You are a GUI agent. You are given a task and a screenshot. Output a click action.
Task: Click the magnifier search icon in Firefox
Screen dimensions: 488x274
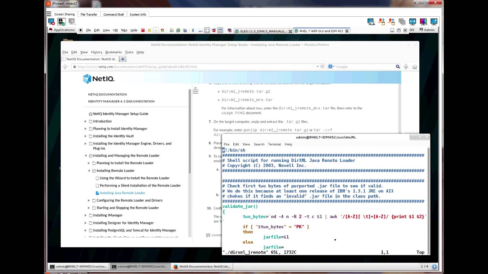point(398,67)
